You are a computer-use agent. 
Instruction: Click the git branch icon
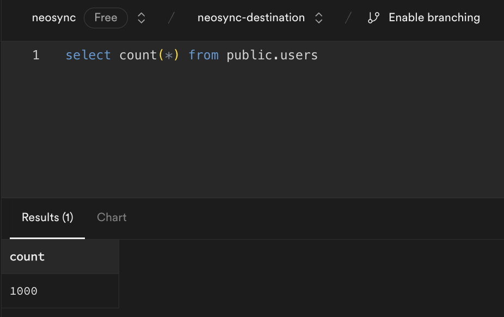373,17
